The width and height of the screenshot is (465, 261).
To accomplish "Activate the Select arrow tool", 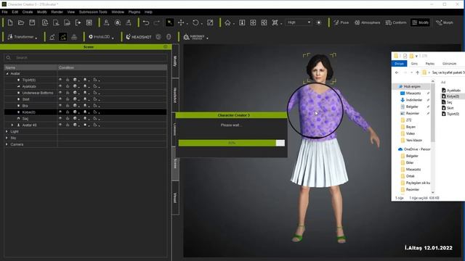I will 169,22.
